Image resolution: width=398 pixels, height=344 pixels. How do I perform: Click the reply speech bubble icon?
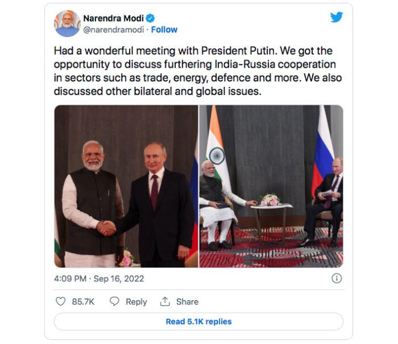(x=114, y=301)
